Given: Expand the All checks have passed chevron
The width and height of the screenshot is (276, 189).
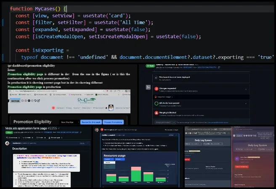Looking at the screenshot, I should coord(246,103).
